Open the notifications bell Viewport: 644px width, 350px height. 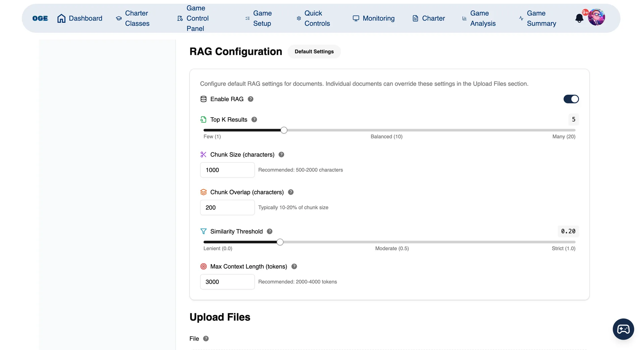point(579,18)
